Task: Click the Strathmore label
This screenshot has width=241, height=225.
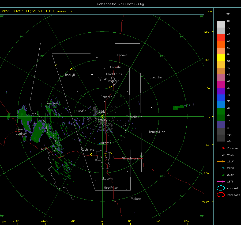Action: [x=130, y=158]
